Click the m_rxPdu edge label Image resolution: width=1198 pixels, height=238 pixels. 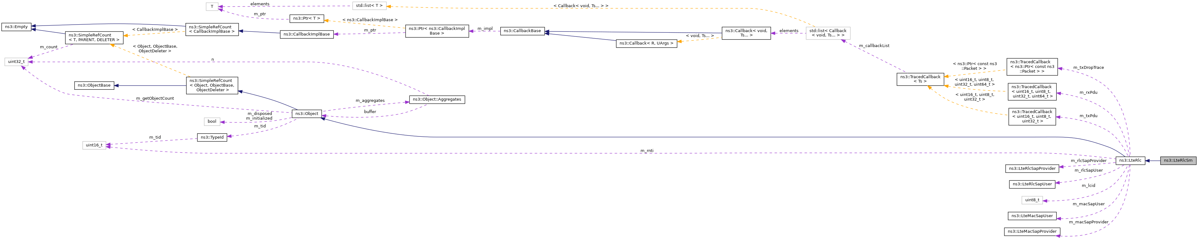[x=1088, y=92]
